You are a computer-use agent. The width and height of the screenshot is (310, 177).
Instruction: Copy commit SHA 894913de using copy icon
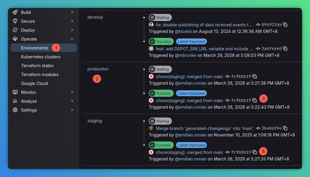(x=285, y=25)
